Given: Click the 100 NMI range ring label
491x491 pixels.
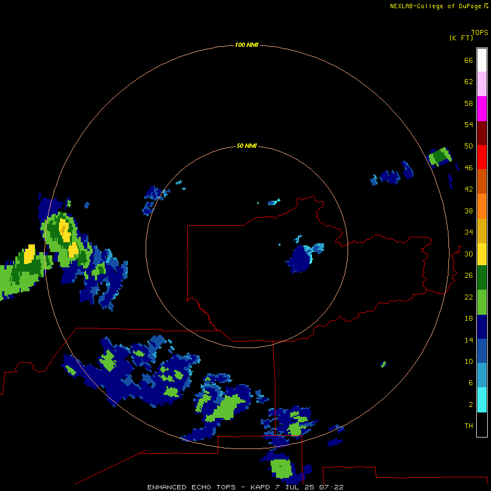Looking at the screenshot, I should 247,45.
